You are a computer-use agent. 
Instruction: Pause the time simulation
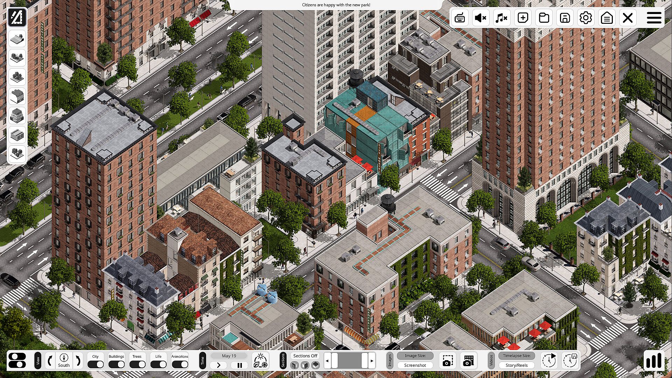[x=240, y=365]
